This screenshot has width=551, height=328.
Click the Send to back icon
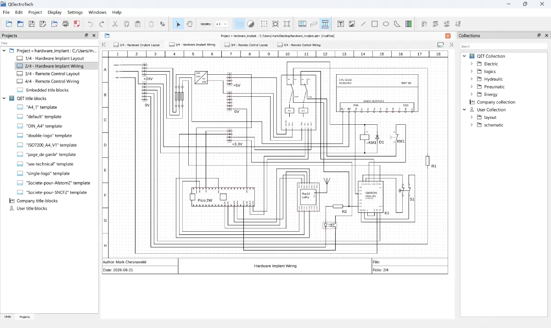click(458, 24)
